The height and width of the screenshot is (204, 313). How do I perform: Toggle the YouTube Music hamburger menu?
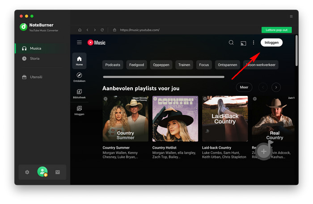point(79,42)
